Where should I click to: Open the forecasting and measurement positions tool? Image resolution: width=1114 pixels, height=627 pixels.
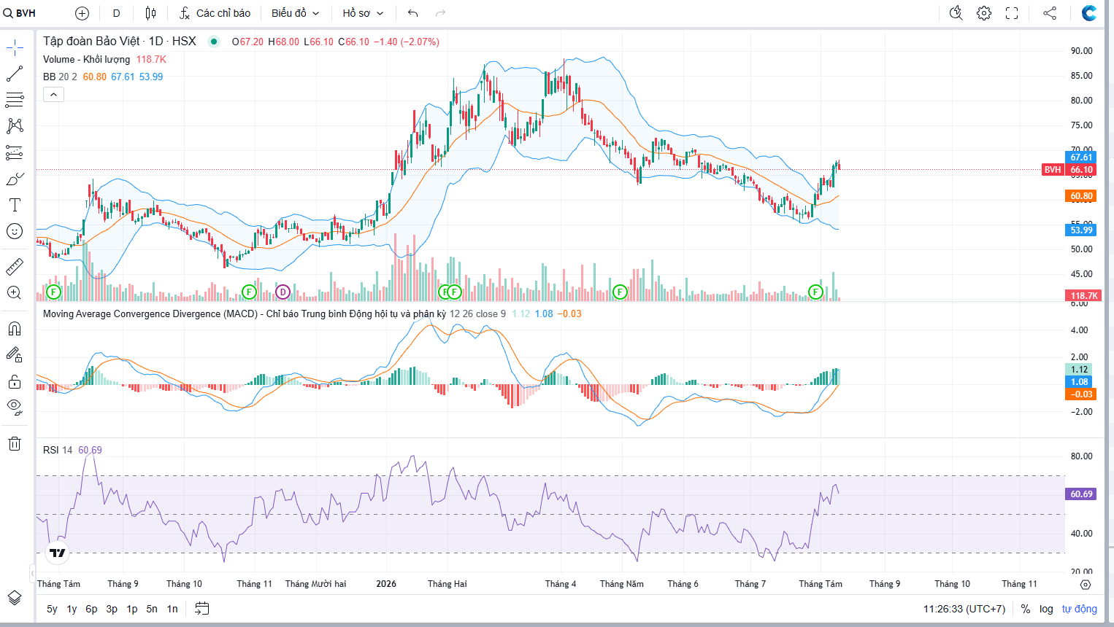(15, 152)
